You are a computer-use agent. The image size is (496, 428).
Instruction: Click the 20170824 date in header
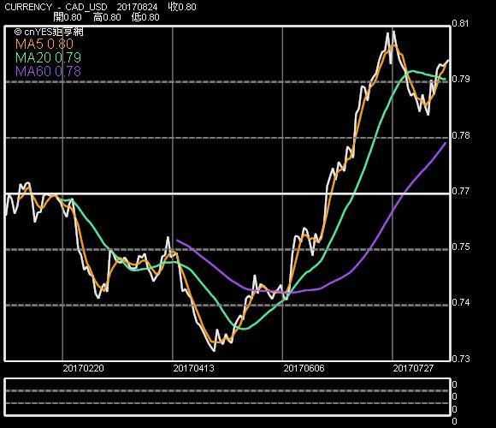coord(137,7)
